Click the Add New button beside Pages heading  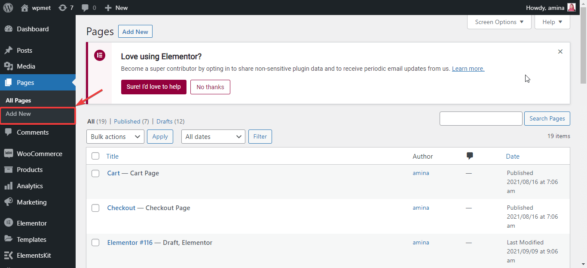[x=135, y=32]
